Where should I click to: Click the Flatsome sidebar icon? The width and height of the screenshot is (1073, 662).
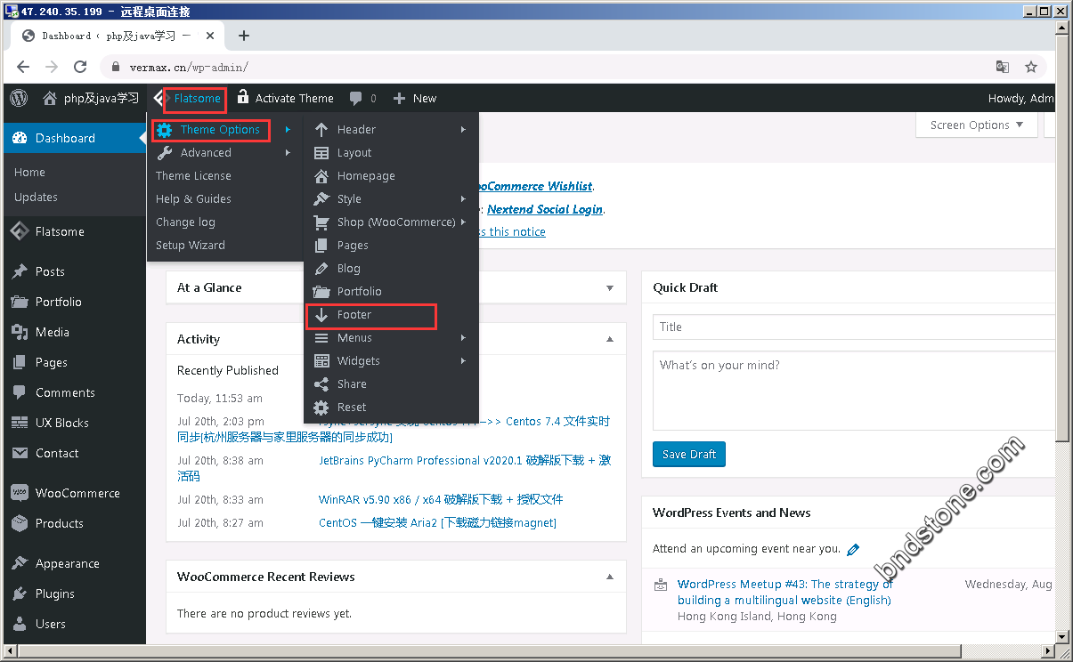[20, 232]
